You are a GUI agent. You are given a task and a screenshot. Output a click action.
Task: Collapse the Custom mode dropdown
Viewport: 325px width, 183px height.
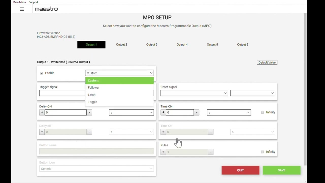coord(119,73)
